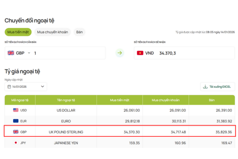Click the Bán column header in table

coord(212,100)
